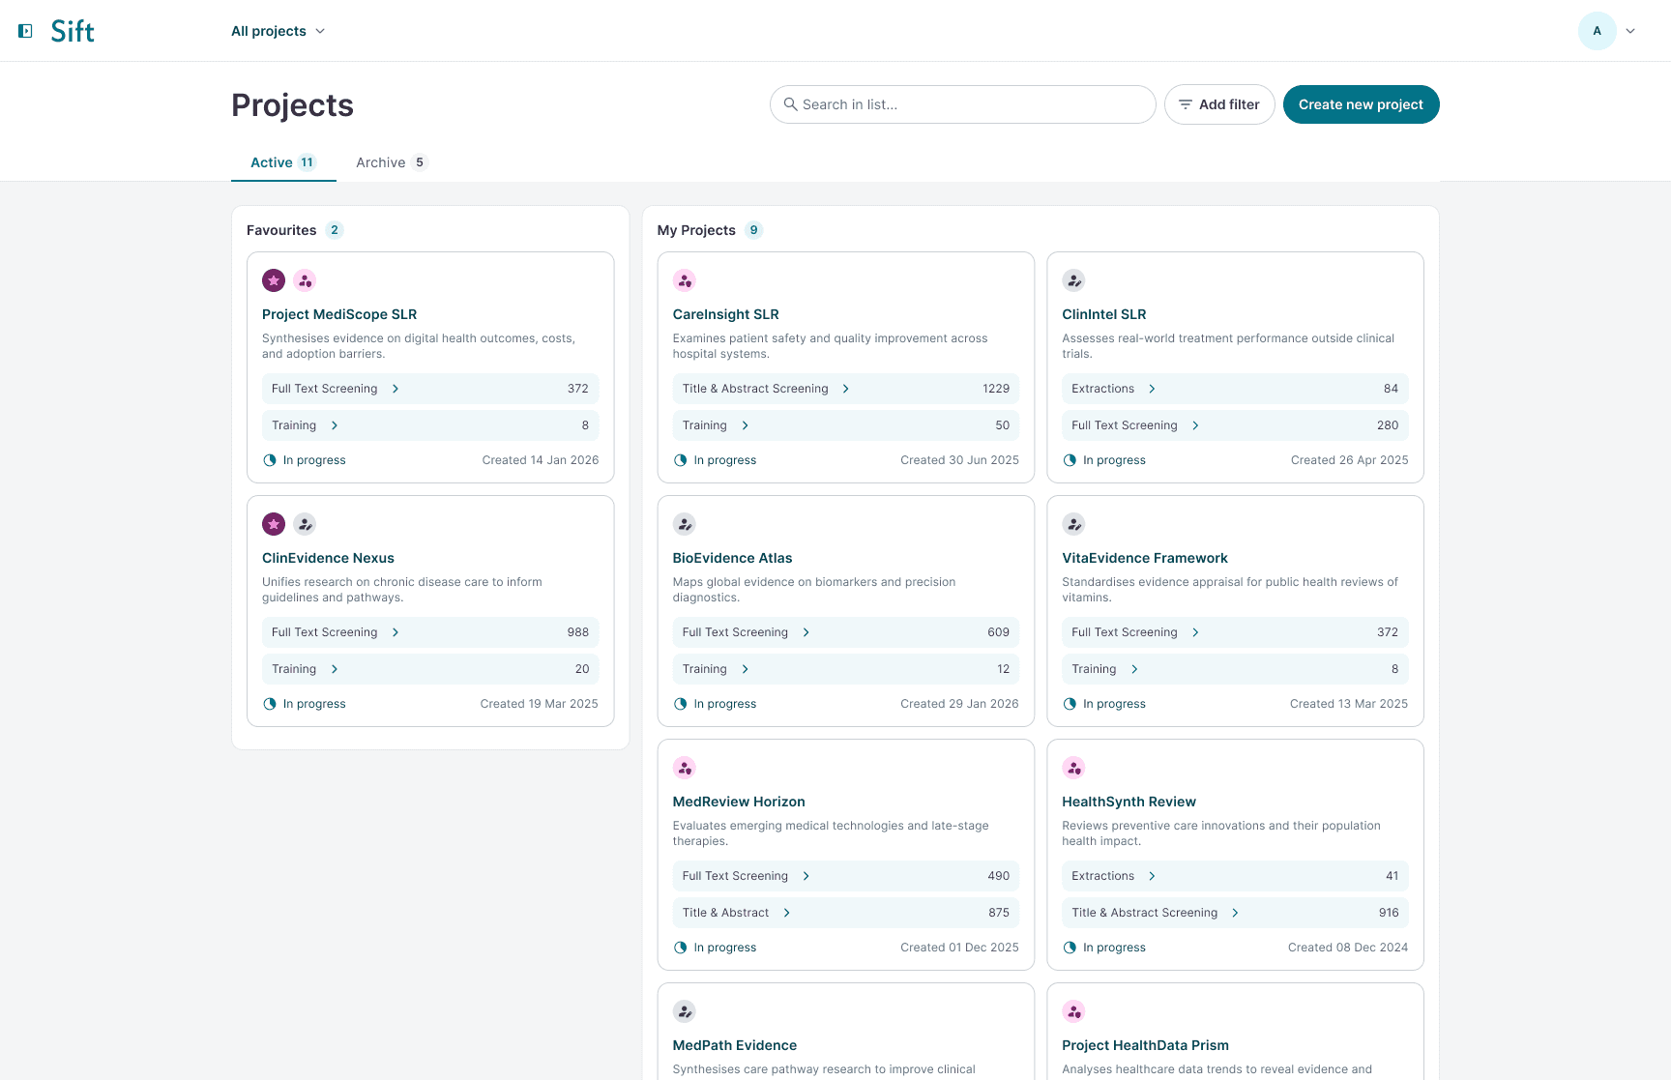The image size is (1671, 1080).
Task: Toggle the sidebar panel icon beside Sift logo
Action: [x=26, y=31]
